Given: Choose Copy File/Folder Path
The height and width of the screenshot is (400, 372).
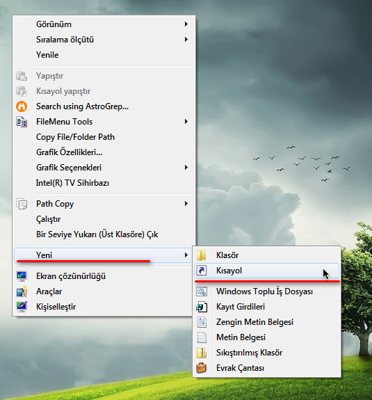Looking at the screenshot, I should (x=104, y=137).
